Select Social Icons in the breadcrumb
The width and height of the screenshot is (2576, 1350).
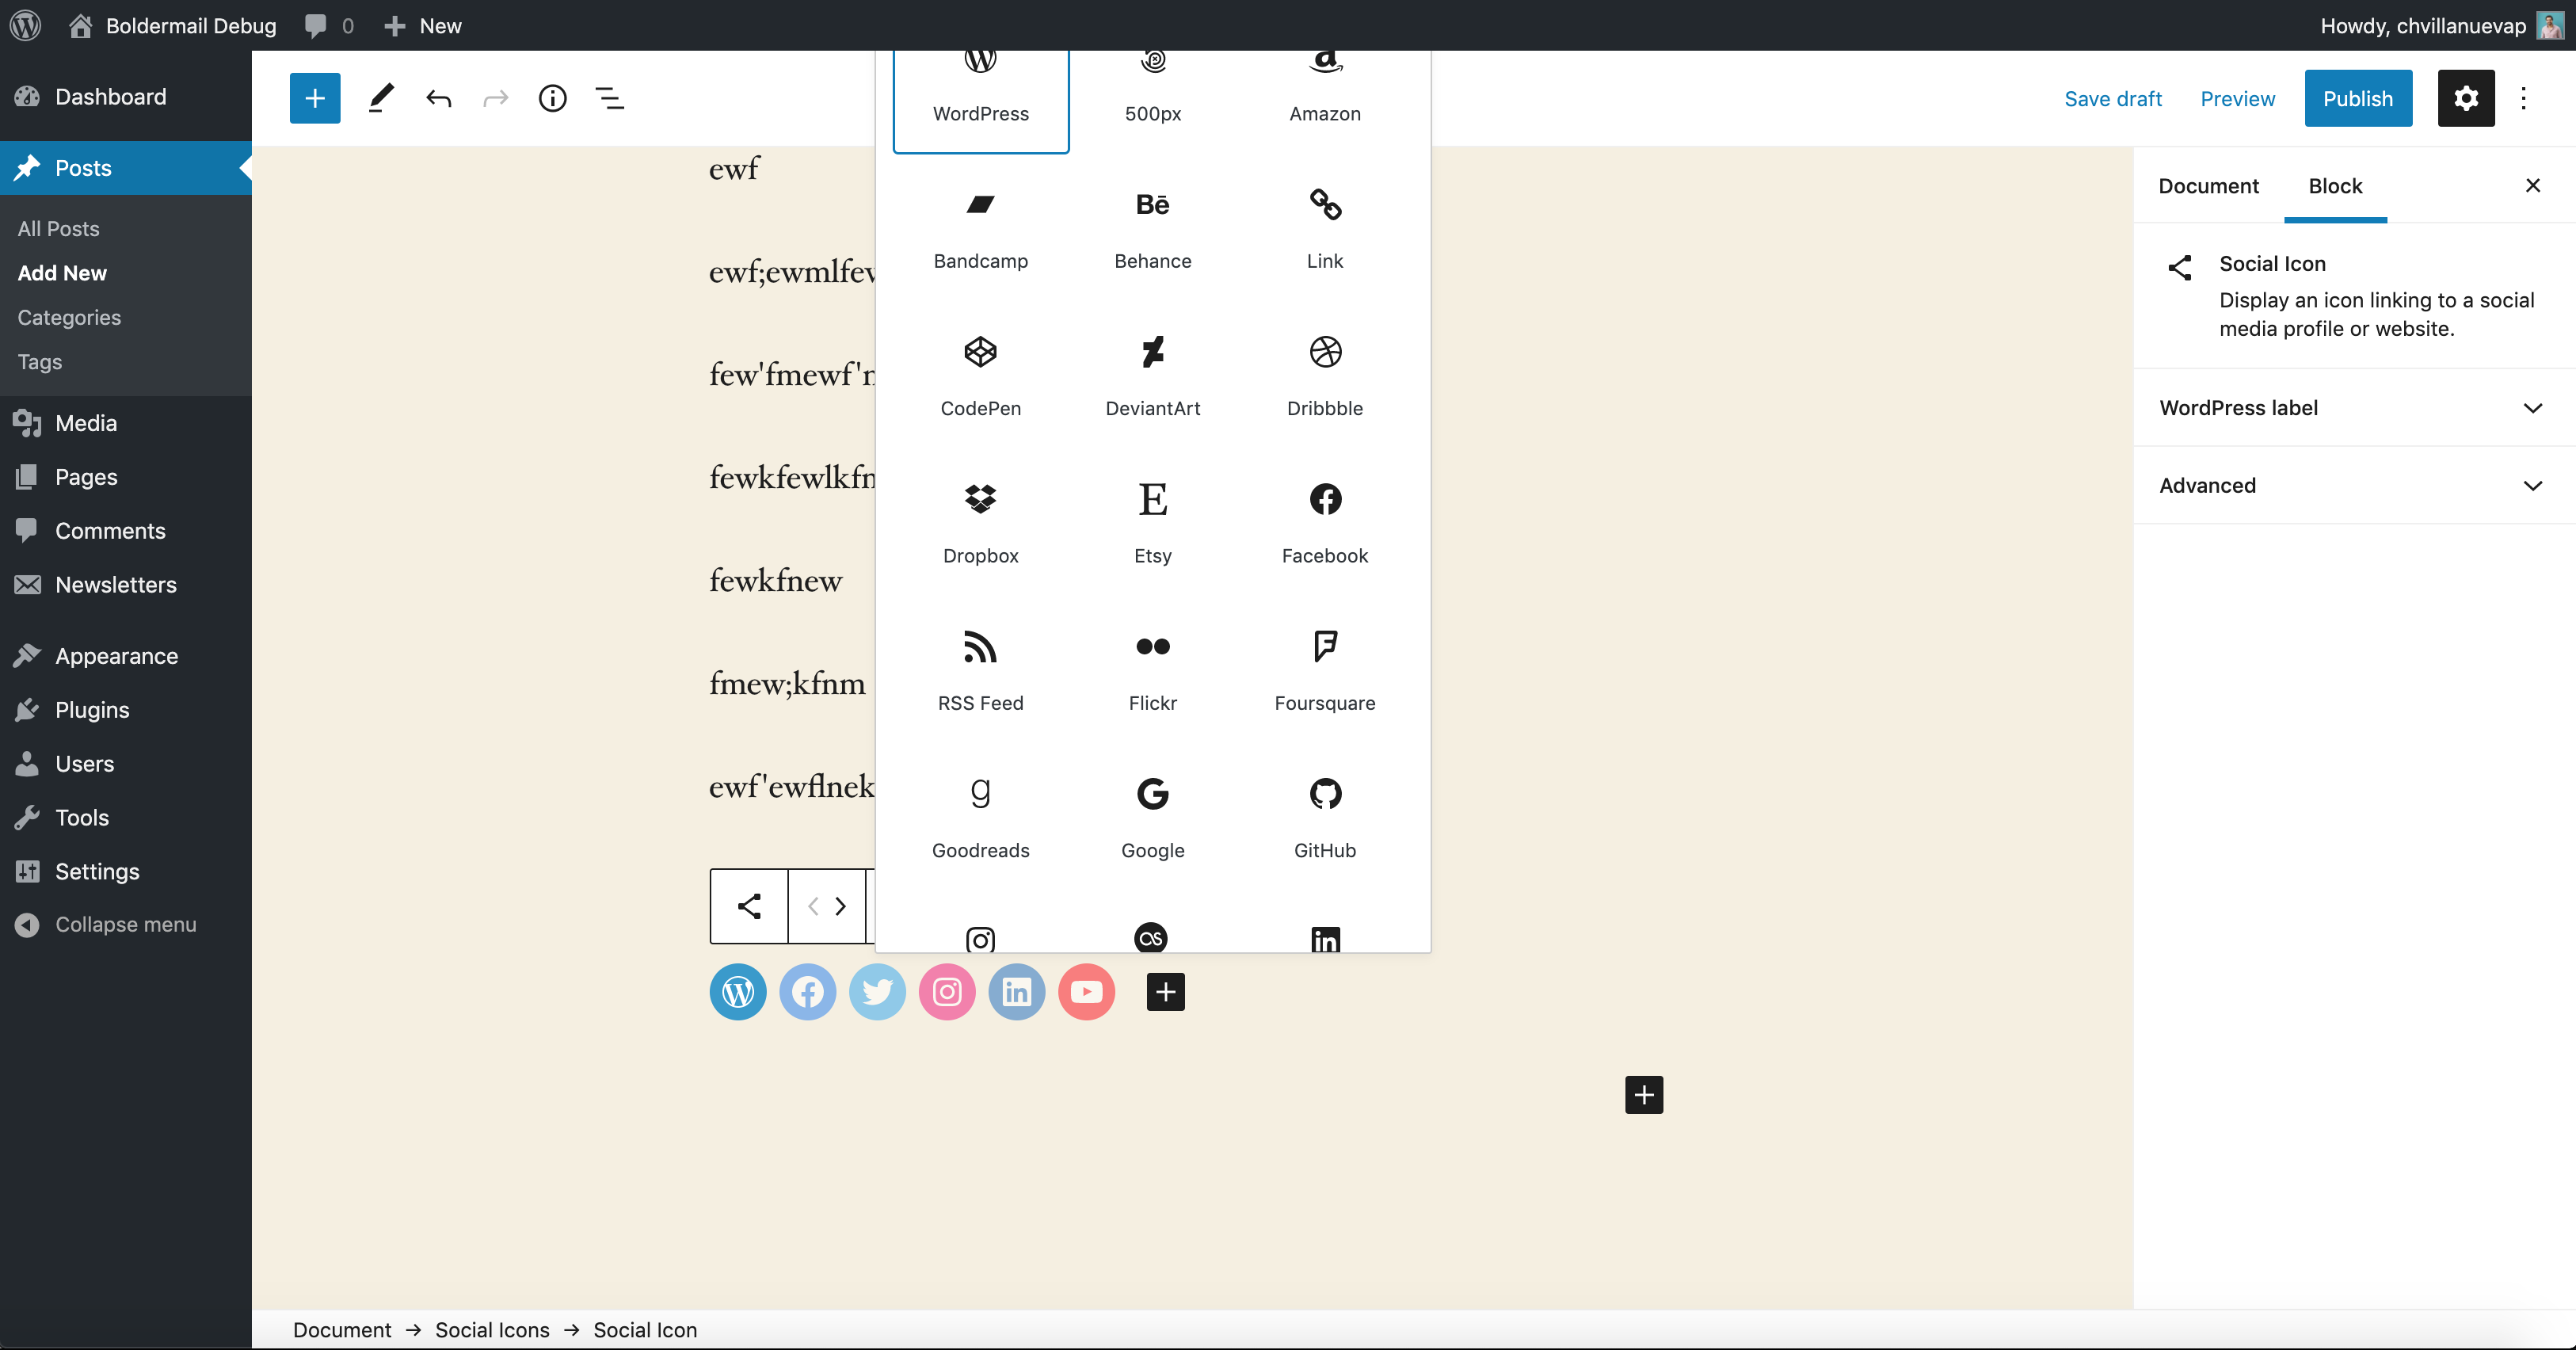coord(492,1330)
